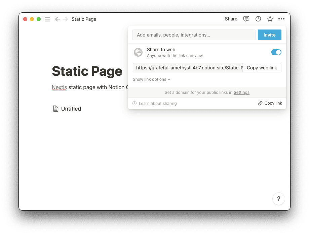Select the Static Page breadcrumb title
This screenshot has width=309, height=235.
(x=84, y=19)
